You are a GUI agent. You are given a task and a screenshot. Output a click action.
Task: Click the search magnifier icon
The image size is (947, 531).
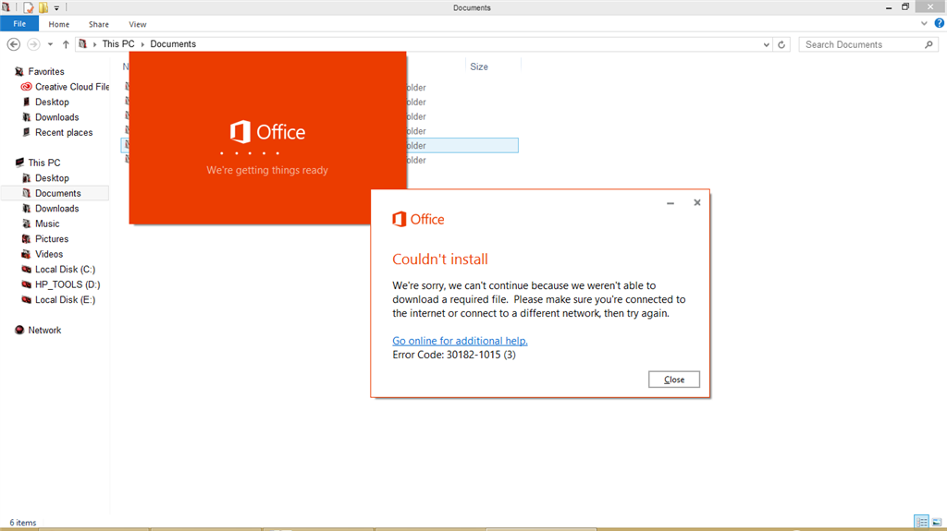tap(929, 44)
